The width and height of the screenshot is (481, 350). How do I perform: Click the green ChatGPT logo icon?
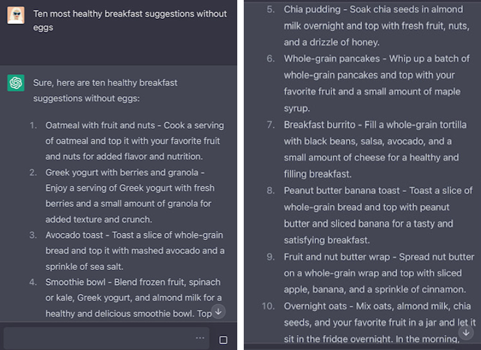pyautogui.click(x=16, y=83)
